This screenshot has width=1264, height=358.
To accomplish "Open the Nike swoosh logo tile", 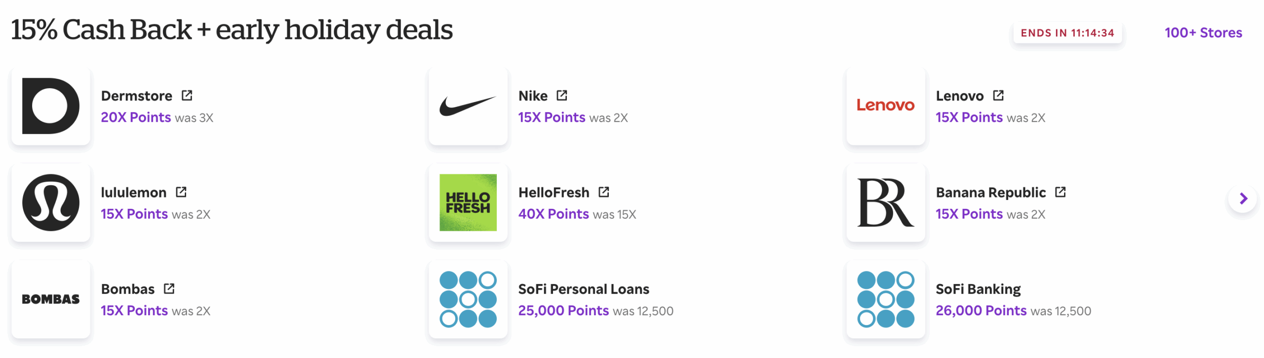I will click(x=468, y=106).
